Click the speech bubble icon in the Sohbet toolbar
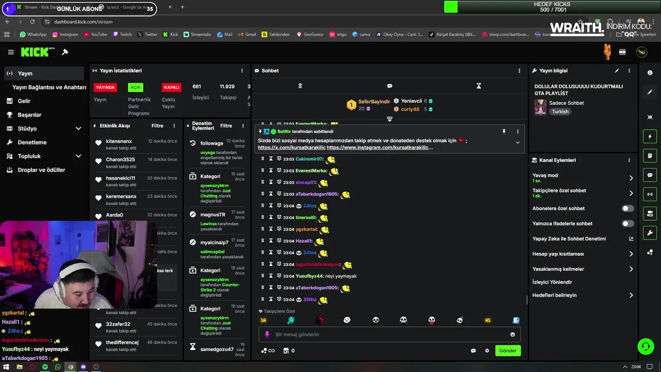The image size is (661, 372). point(389,86)
